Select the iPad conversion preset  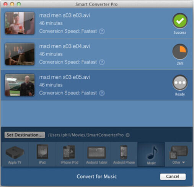(x=42, y=154)
